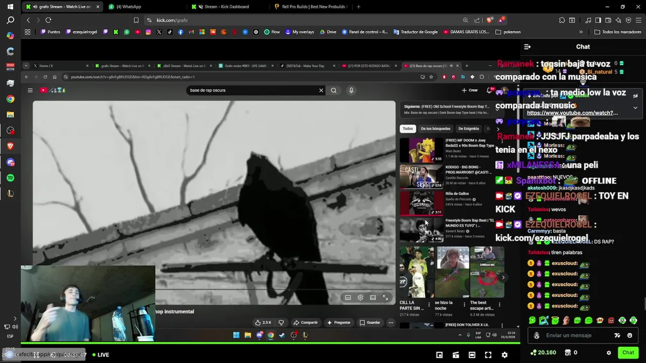The height and width of the screenshot is (363, 646).
Task: Open options for CILL LA PARTE short
Action: pyautogui.click(x=429, y=305)
